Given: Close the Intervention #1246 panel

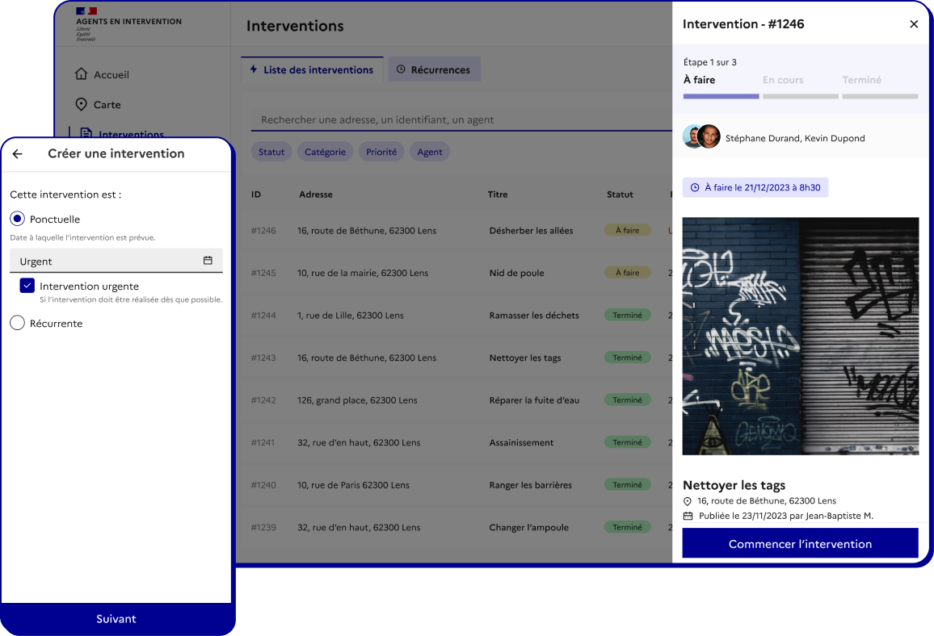Looking at the screenshot, I should click(x=914, y=24).
